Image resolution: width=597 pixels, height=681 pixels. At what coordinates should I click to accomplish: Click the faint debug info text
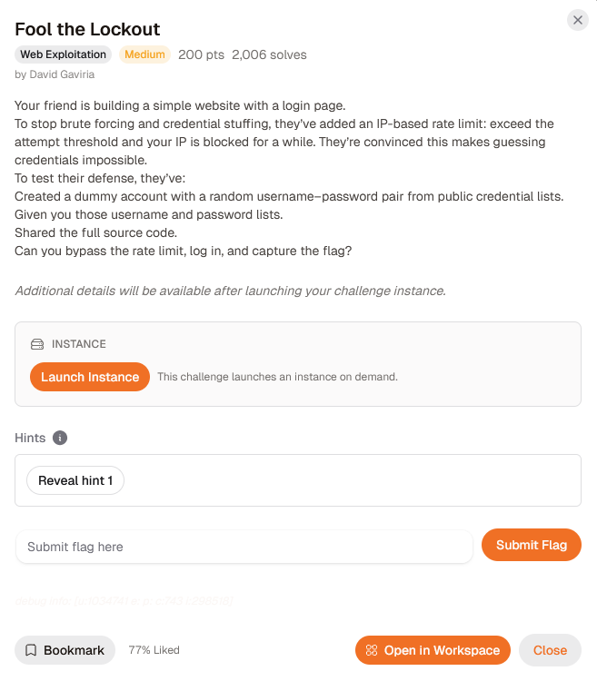click(x=124, y=601)
